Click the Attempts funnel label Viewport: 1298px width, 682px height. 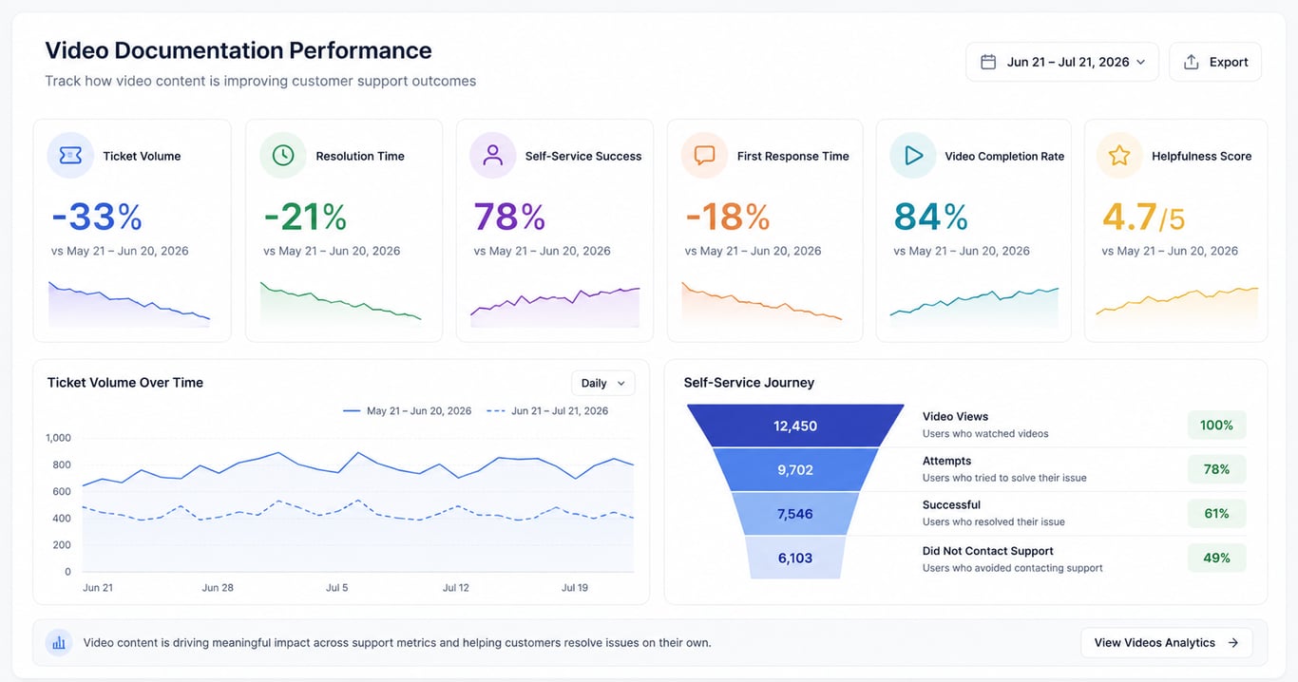click(x=946, y=461)
